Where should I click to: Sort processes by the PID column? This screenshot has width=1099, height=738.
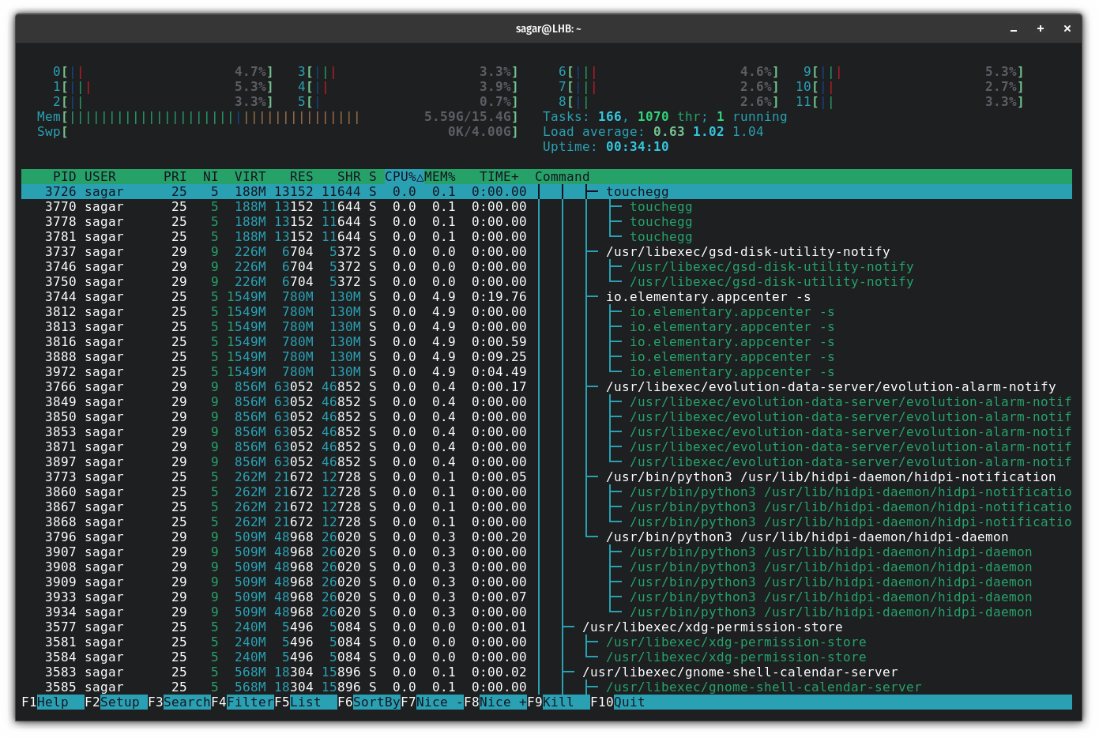[65, 176]
